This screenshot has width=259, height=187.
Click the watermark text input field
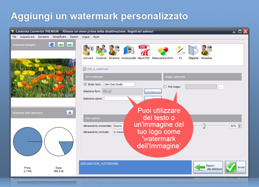pos(119,84)
